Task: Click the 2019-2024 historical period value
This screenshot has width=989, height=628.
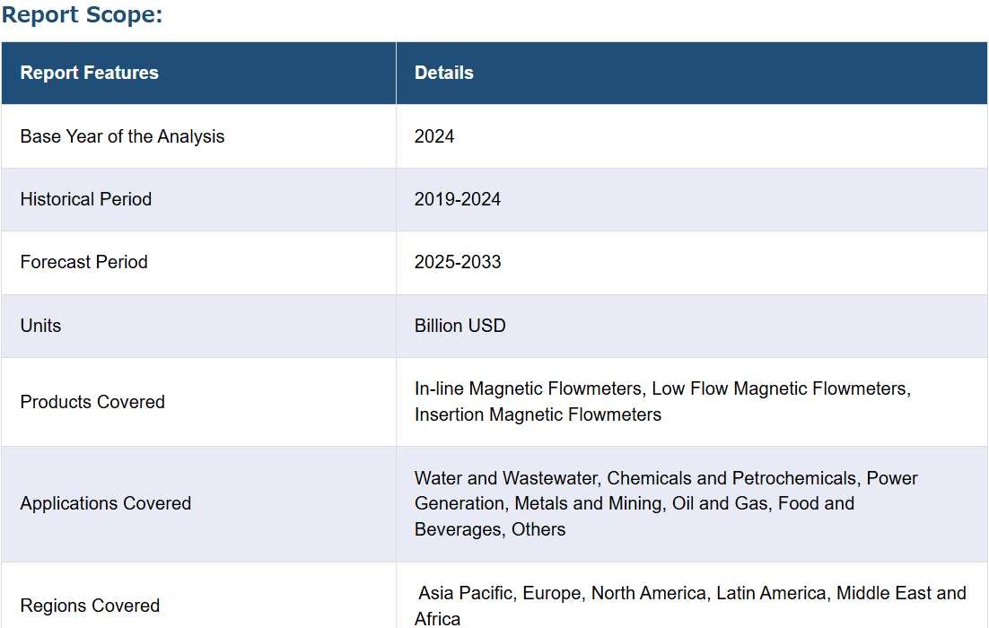Action: coord(458,199)
